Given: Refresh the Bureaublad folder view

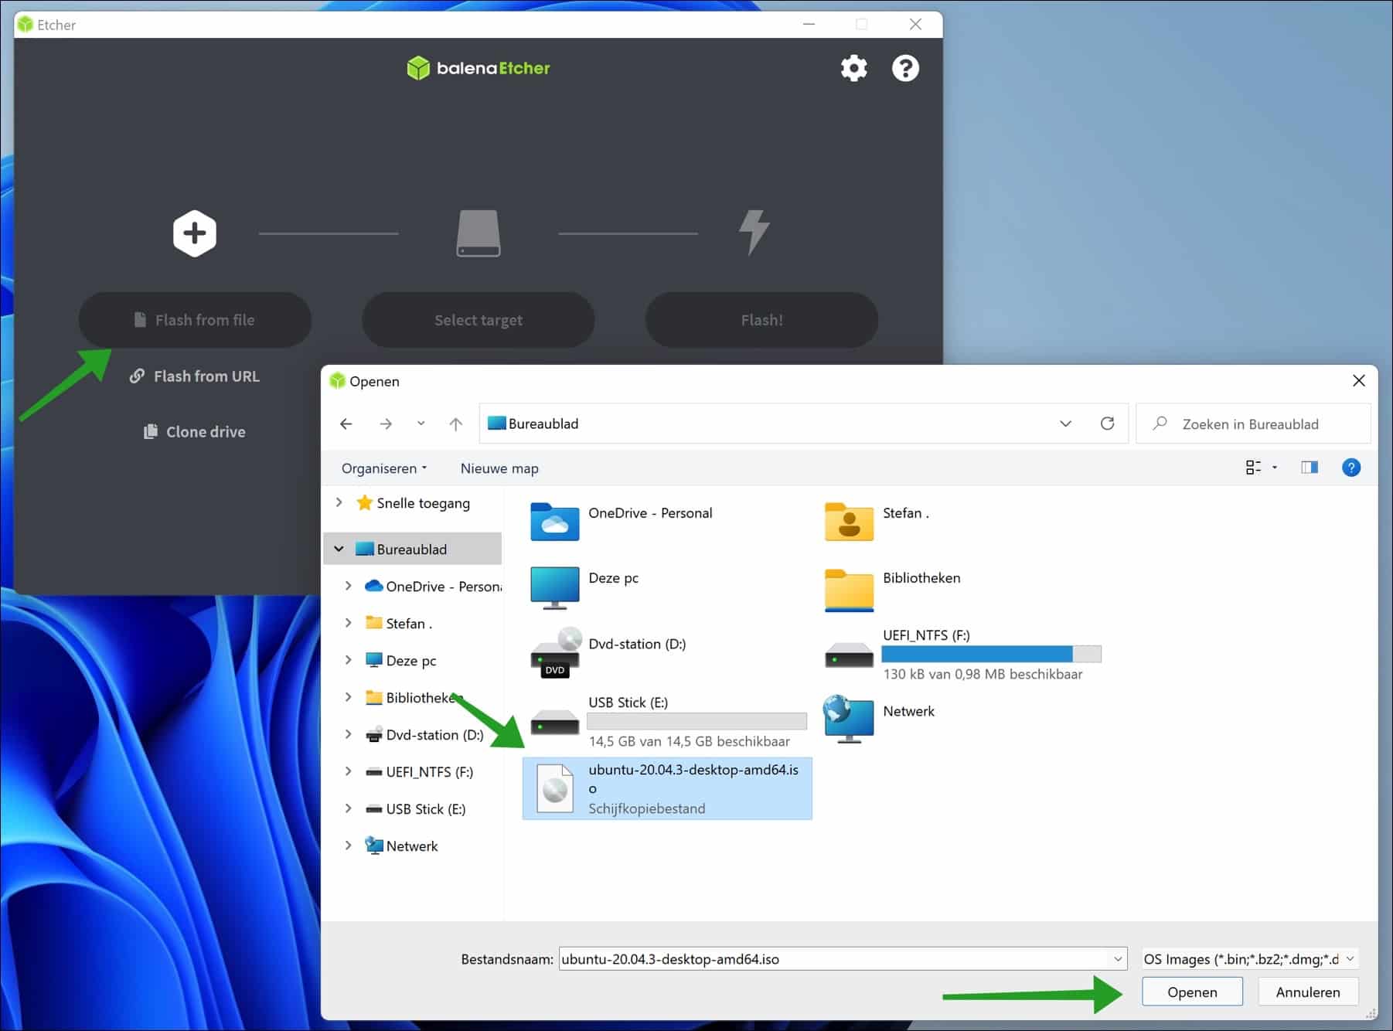Looking at the screenshot, I should (1107, 424).
